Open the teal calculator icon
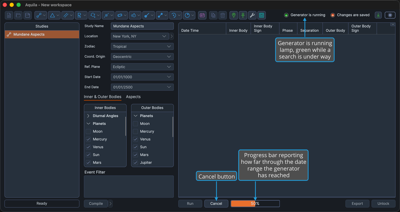Image resolution: width=400 pixels, height=212 pixels. 262,15
